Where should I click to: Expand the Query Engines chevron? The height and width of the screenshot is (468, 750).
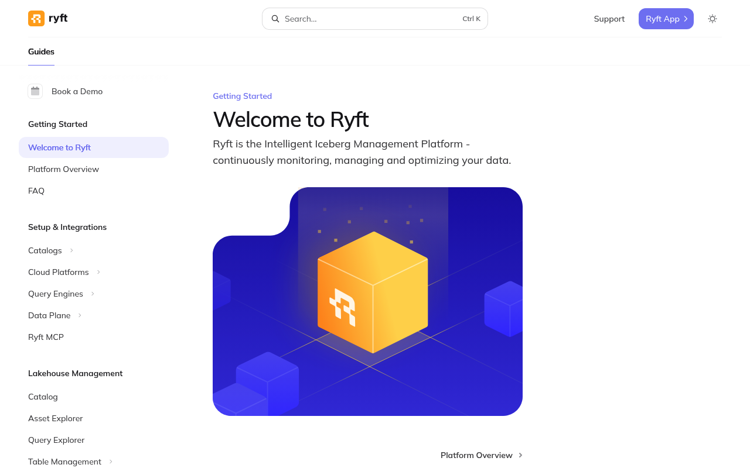[93, 294]
